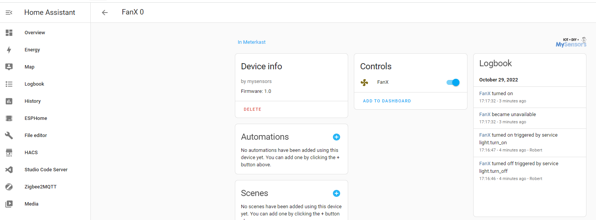Select Logbook in the sidebar

[x=34, y=84]
